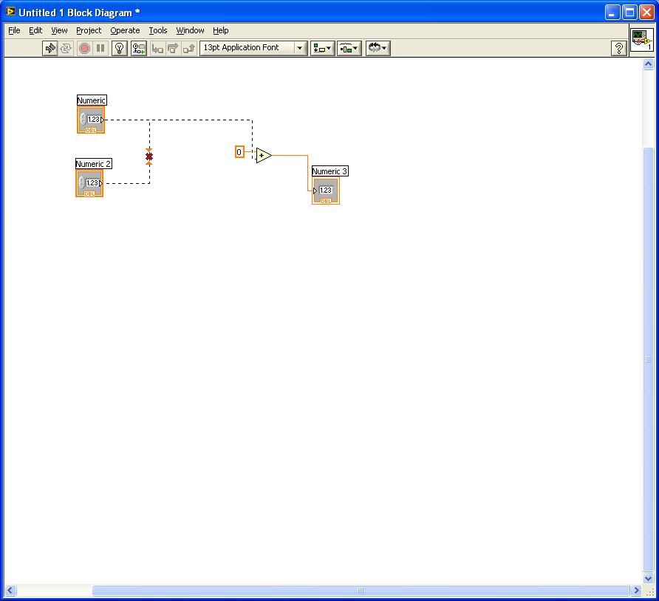
Task: Open the Project menu
Action: (89, 30)
